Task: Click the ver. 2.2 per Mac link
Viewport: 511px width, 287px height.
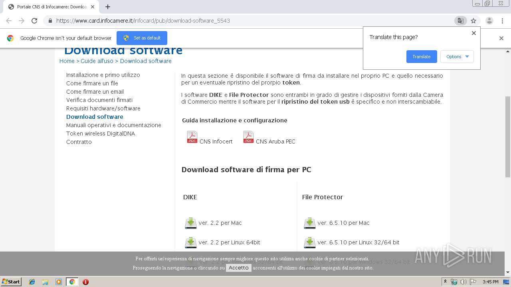Action: click(220, 223)
